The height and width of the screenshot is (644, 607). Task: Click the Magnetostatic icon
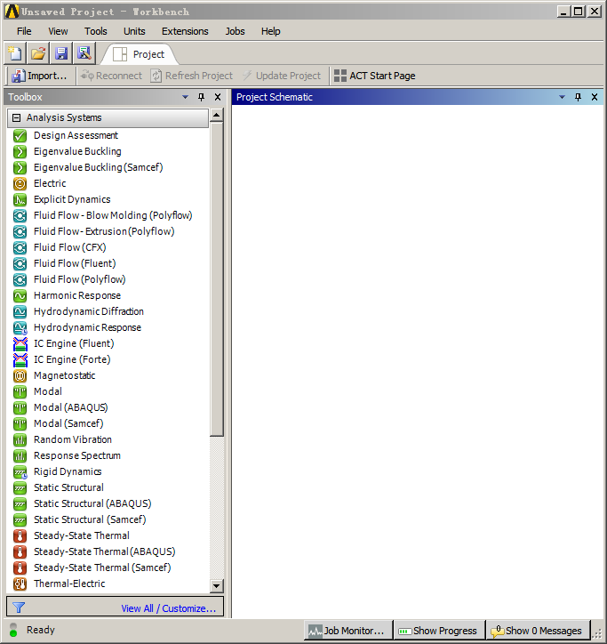(x=20, y=375)
